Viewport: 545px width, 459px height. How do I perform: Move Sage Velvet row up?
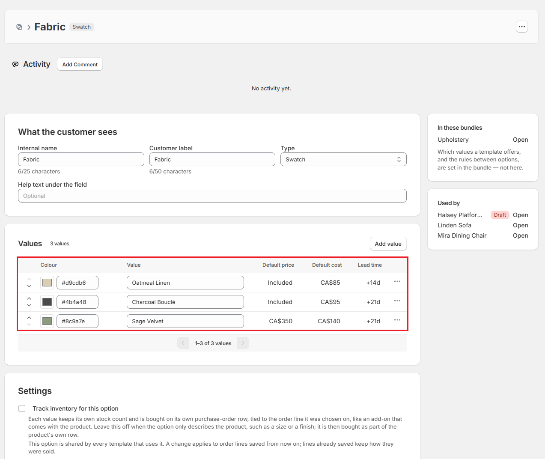(29, 318)
